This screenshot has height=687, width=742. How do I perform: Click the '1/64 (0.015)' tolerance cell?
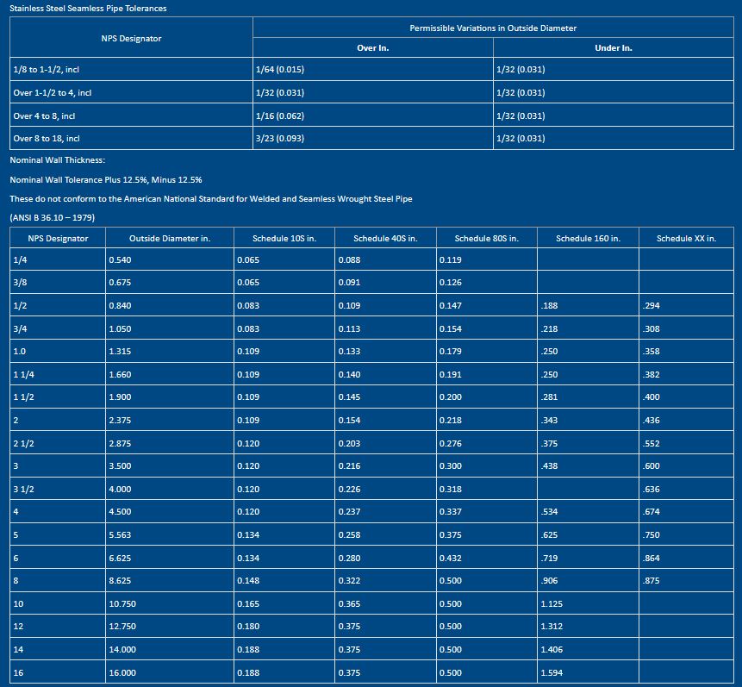click(x=280, y=70)
